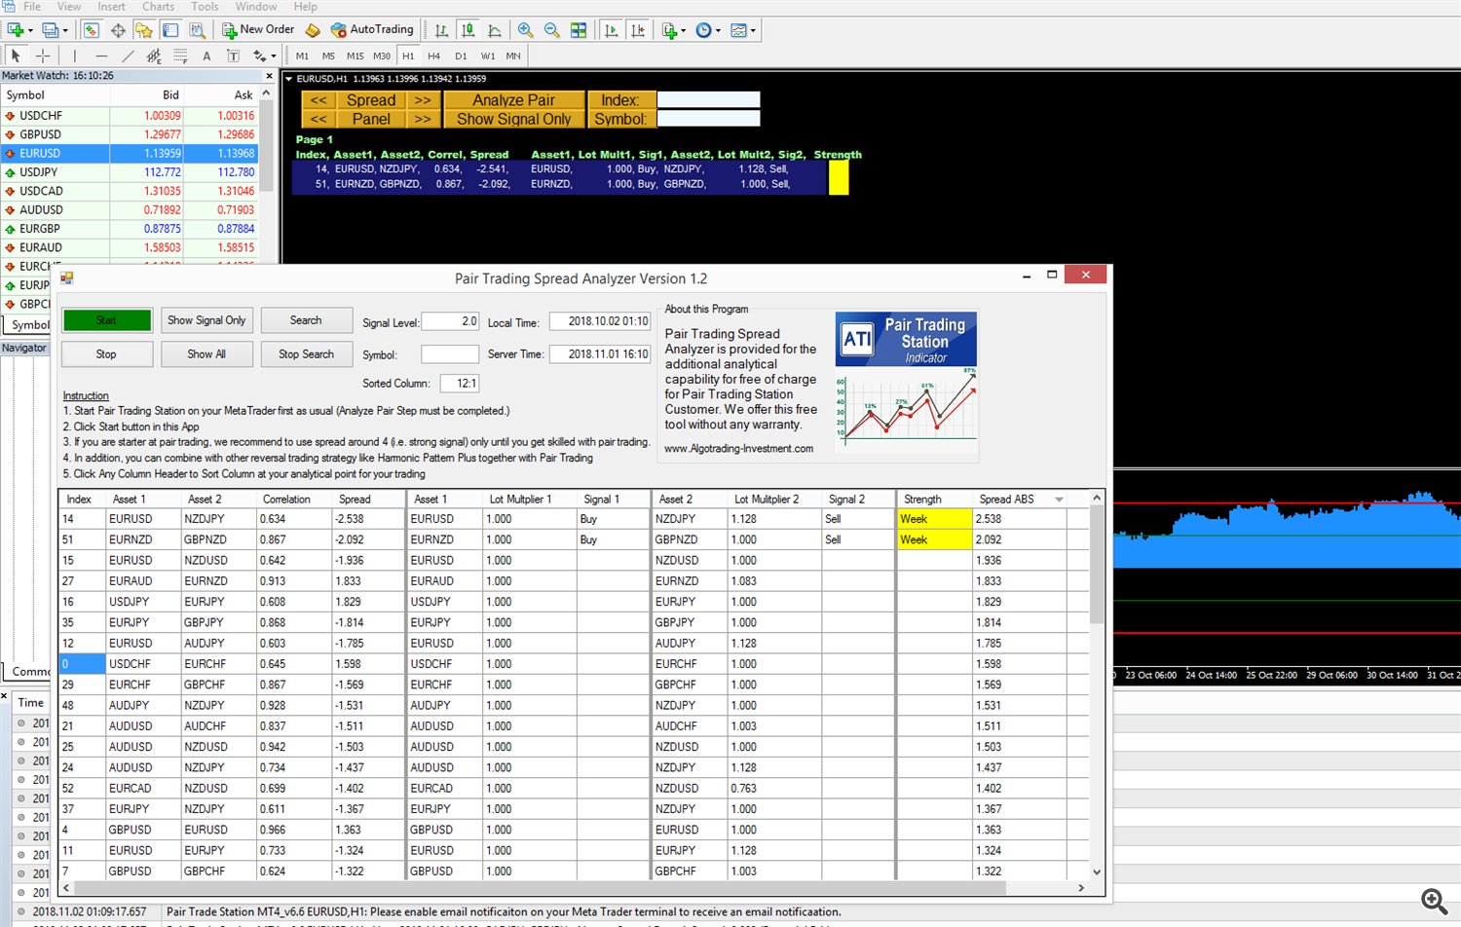The height and width of the screenshot is (927, 1461).
Task: Toggle the Navigator panel icon
Action: (x=144, y=30)
